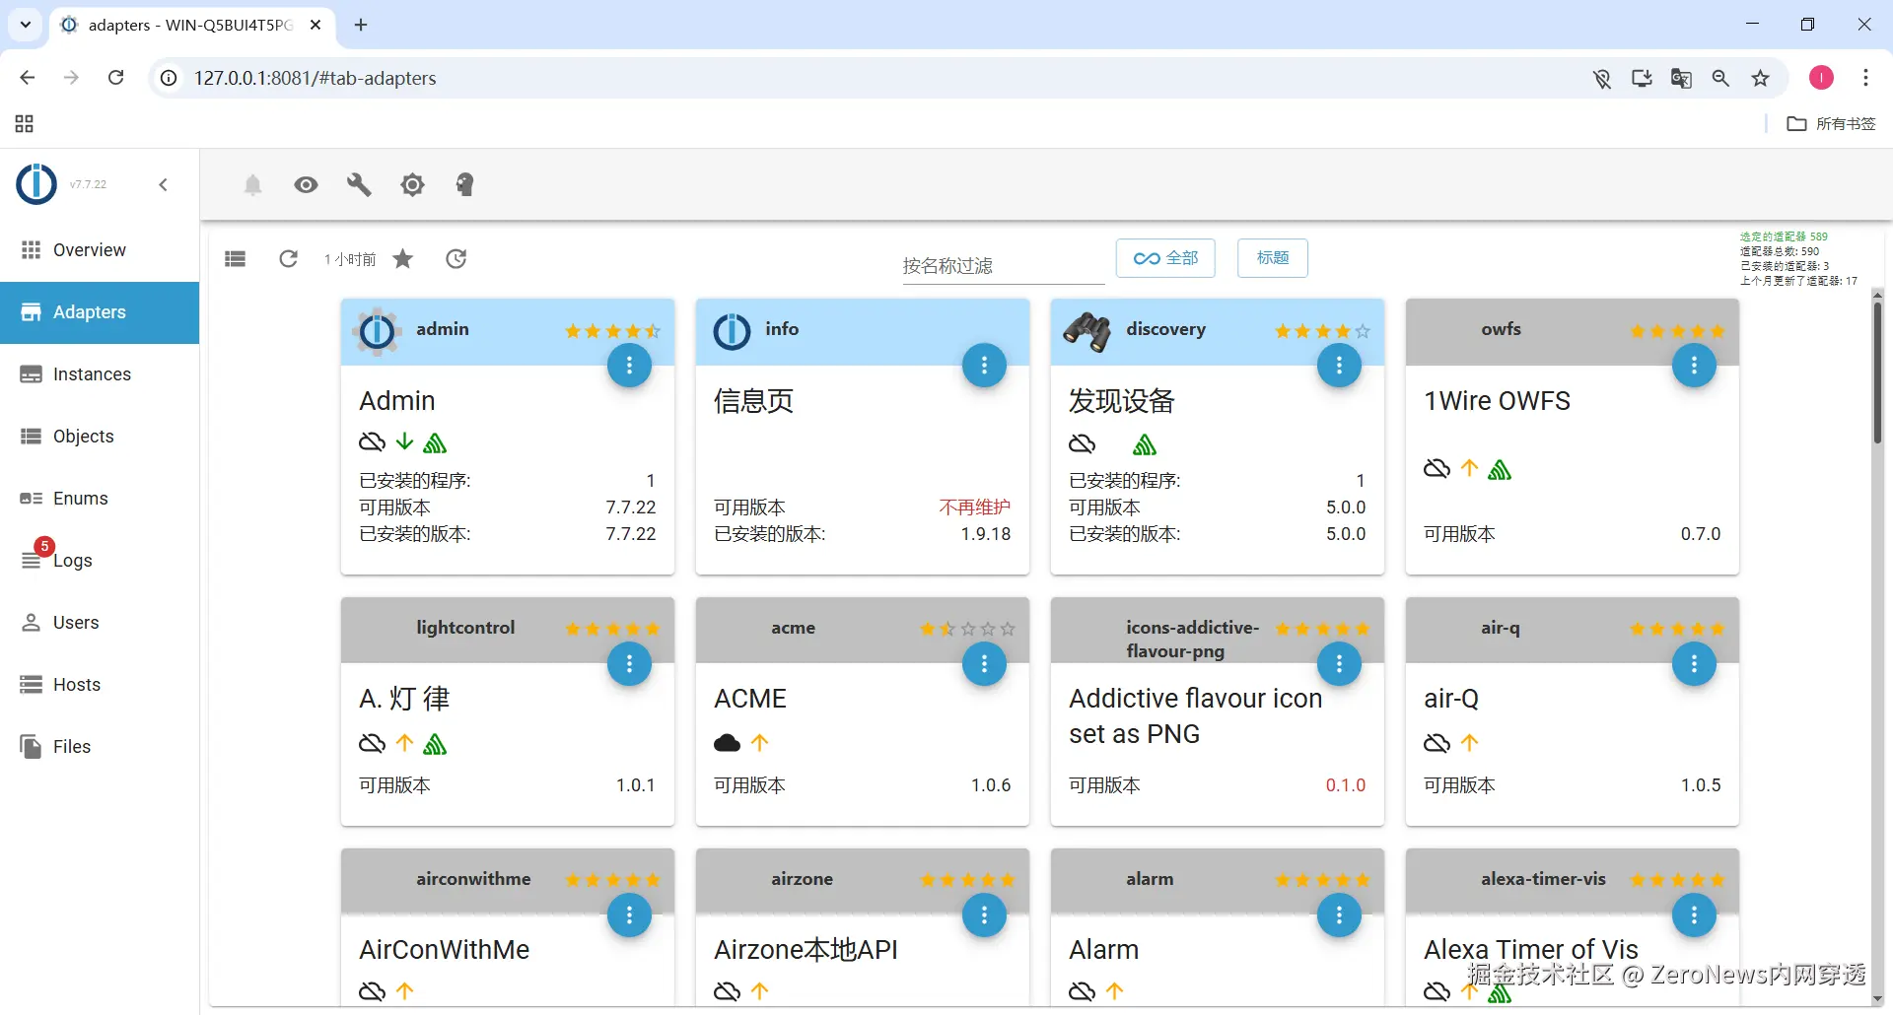Go to Hosts section
The height and width of the screenshot is (1015, 1893).
tap(100, 685)
